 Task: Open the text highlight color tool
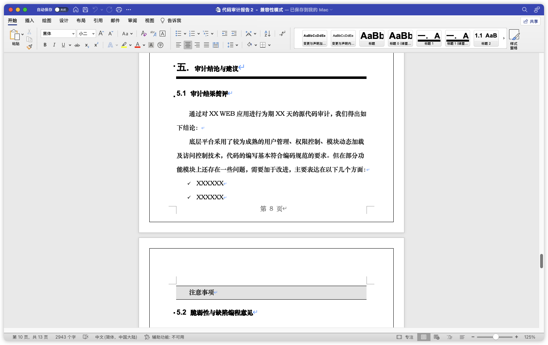click(124, 45)
